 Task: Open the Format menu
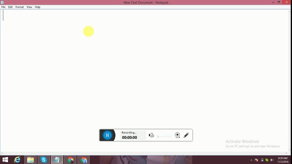[20, 7]
